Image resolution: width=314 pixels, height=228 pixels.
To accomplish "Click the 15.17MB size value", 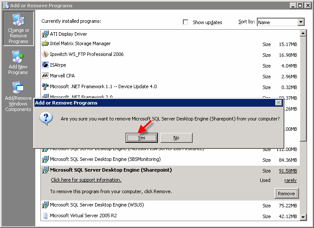I will pos(288,44).
